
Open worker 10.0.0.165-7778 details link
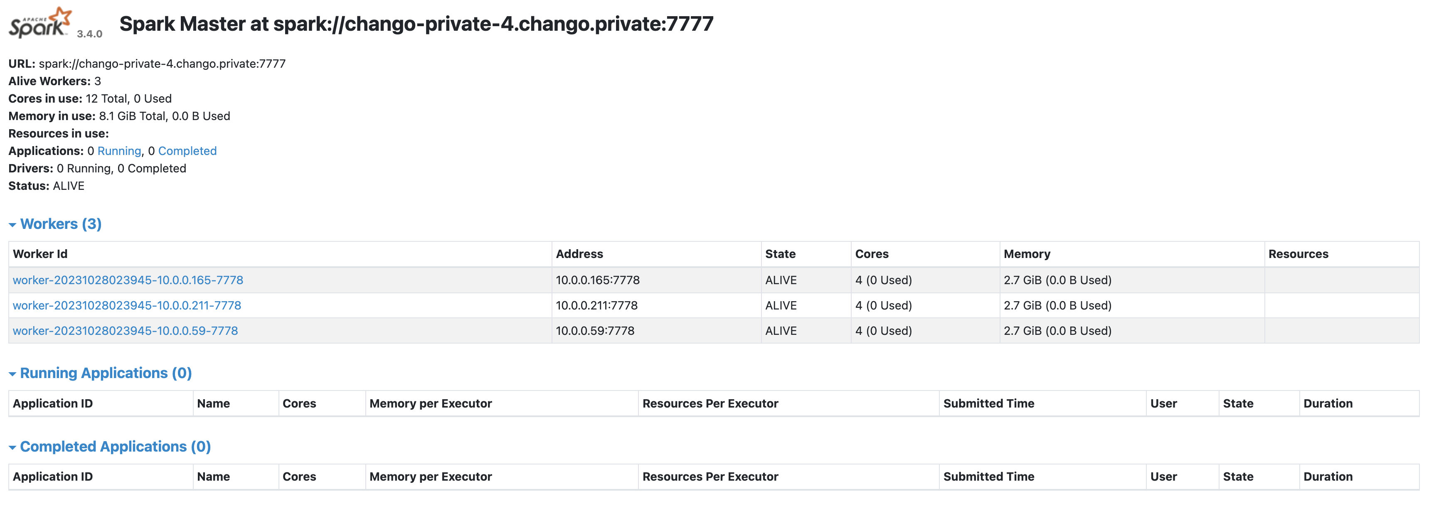128,280
